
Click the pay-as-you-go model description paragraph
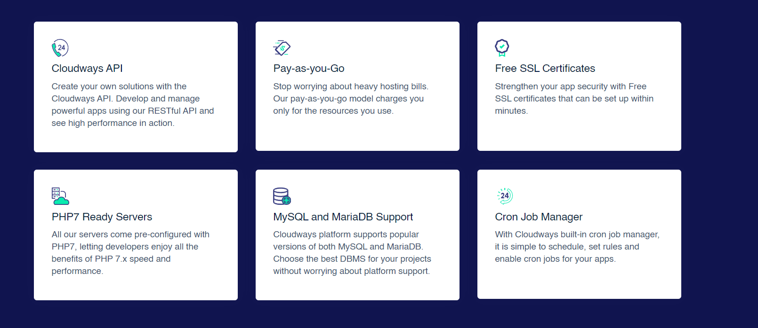pos(351,99)
